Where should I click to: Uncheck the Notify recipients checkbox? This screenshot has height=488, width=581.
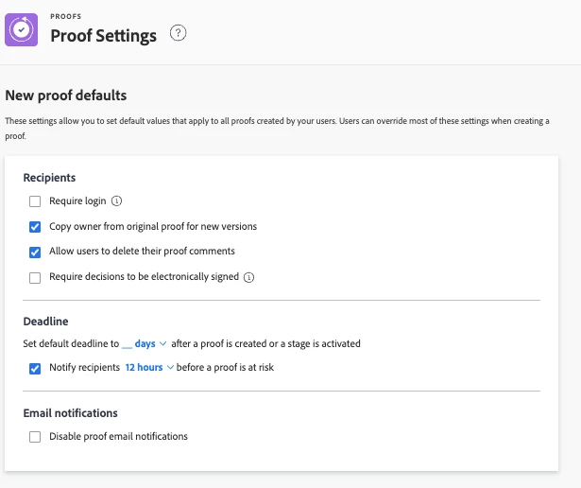(x=35, y=368)
